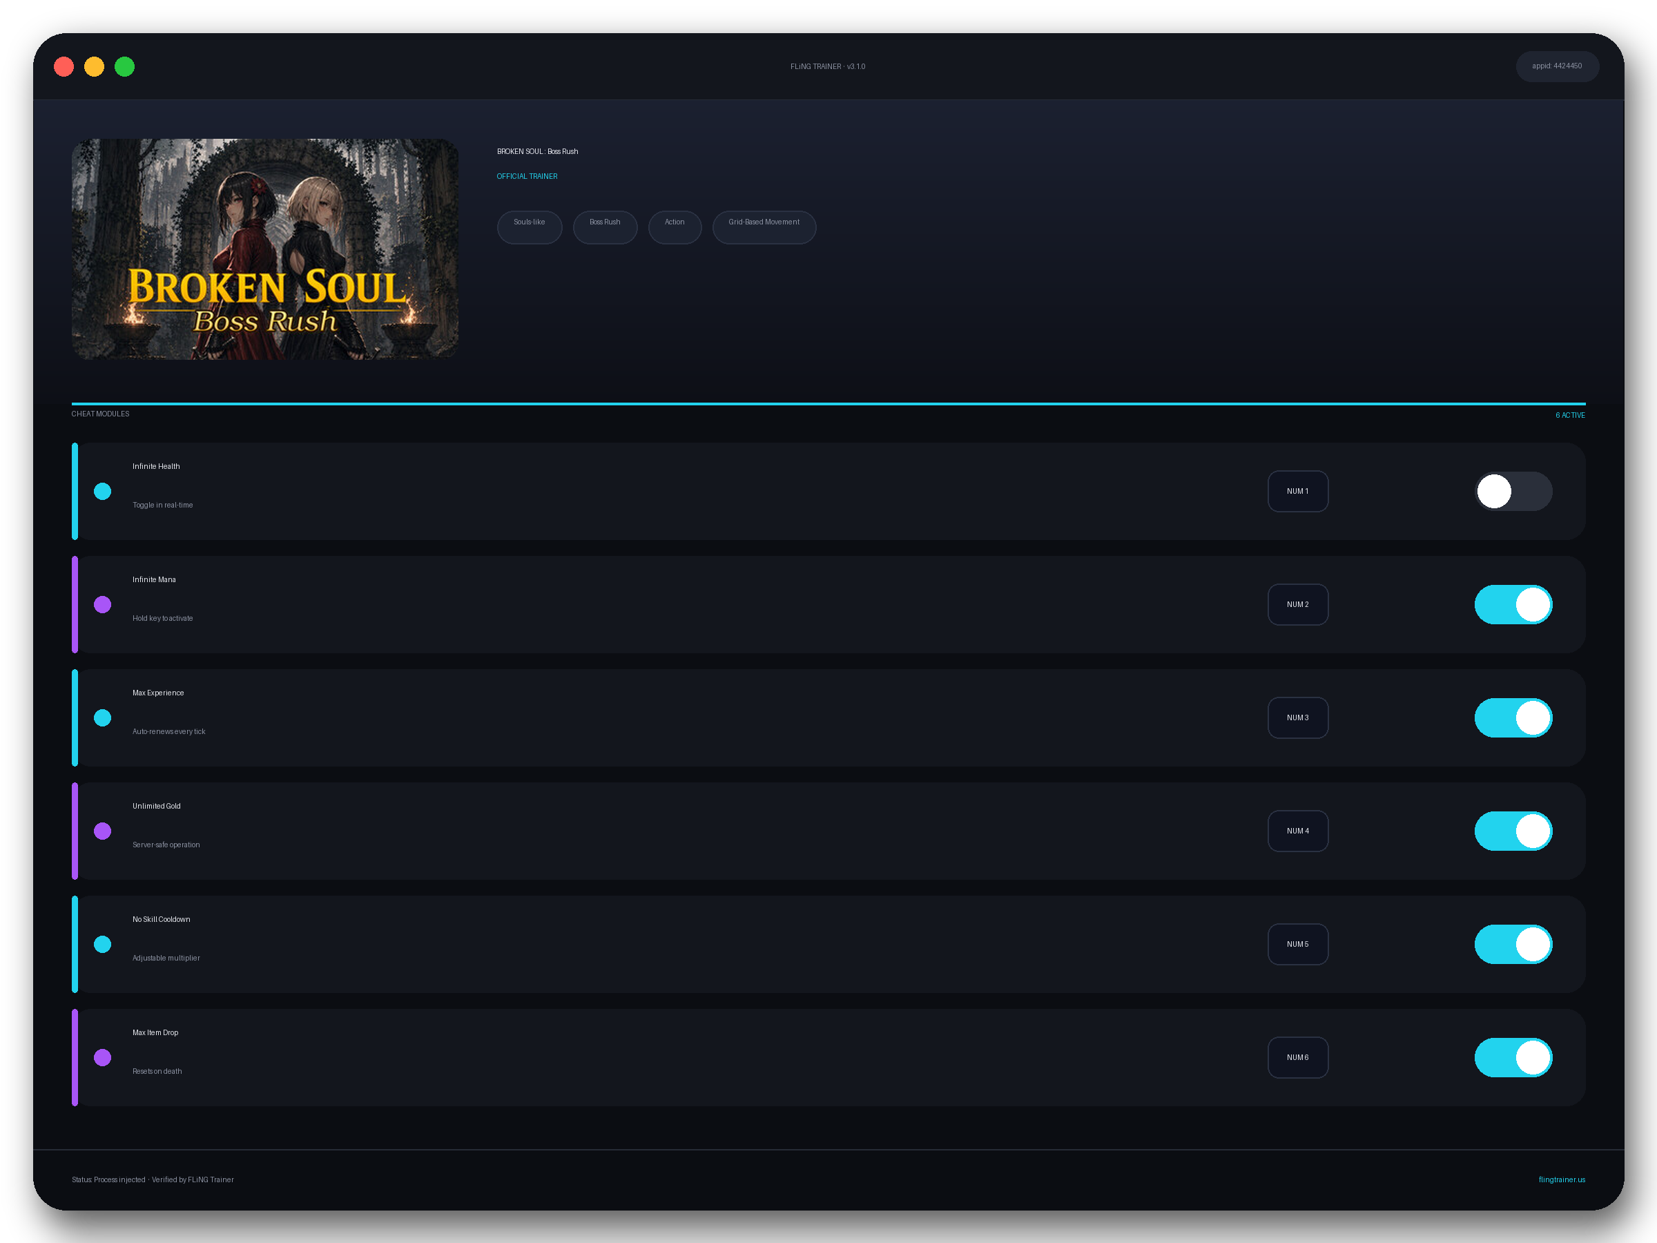Select the "Auto-renews every tick" description
This screenshot has width=1657, height=1243.
tap(168, 731)
